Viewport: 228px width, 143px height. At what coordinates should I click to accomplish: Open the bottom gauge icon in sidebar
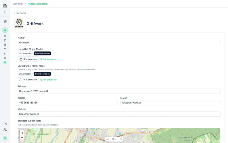5,124
